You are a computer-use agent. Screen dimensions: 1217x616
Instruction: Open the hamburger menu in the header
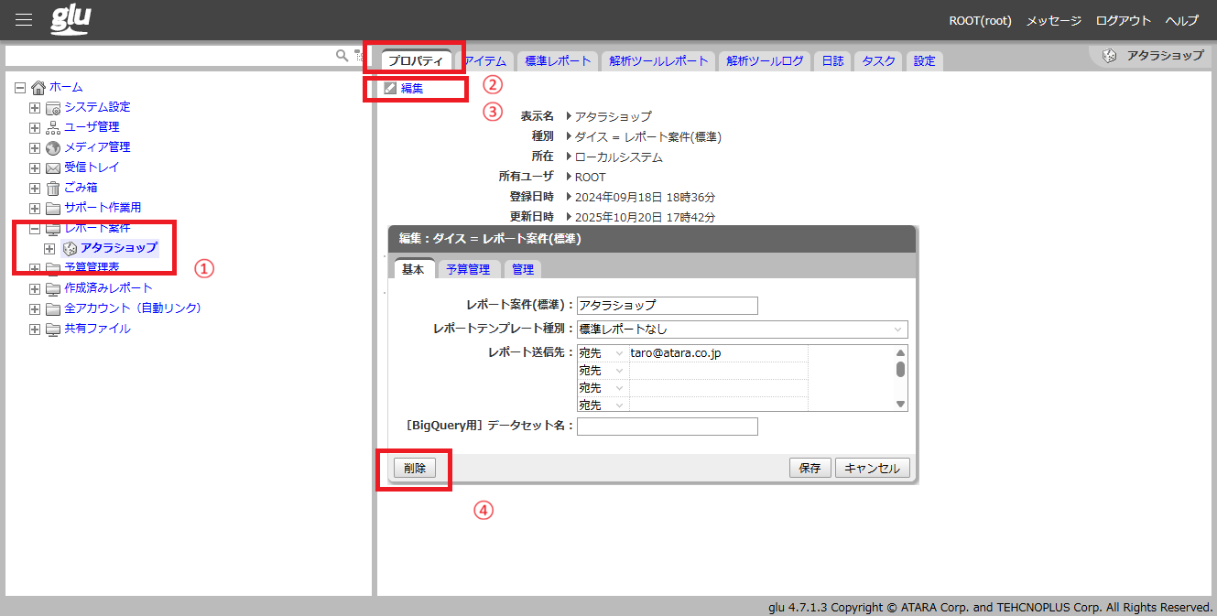[24, 20]
